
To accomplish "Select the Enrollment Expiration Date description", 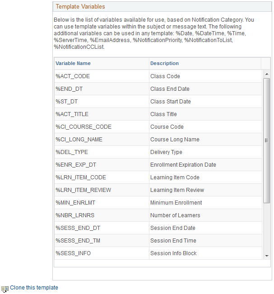I will click(x=183, y=165).
